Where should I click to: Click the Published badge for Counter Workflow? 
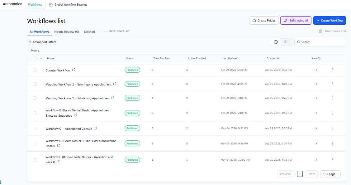(132, 70)
